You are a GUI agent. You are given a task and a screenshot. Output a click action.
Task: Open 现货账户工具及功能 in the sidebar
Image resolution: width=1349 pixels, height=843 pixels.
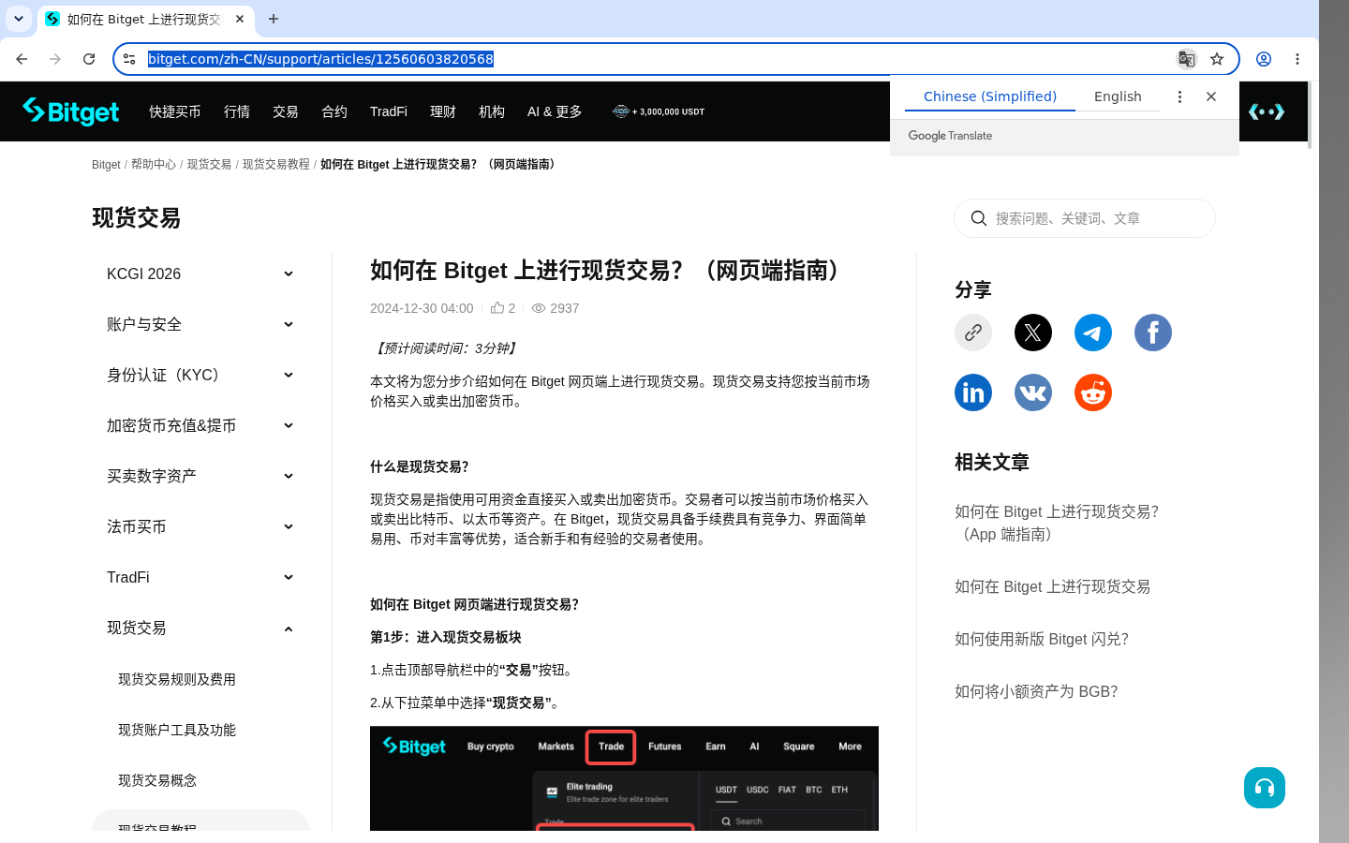tap(177, 730)
